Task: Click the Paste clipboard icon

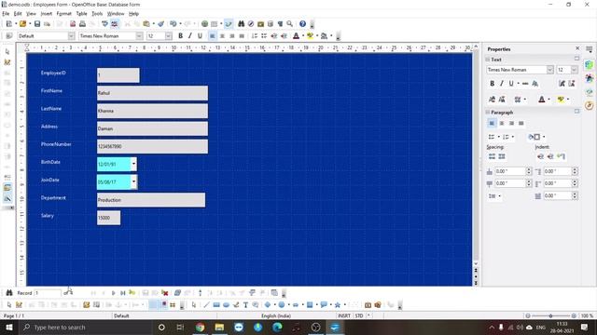Action: pyautogui.click(x=146, y=24)
